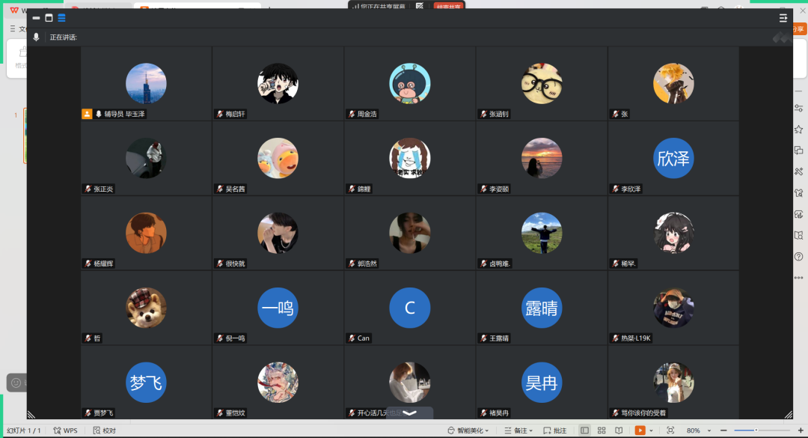Open the 批注 comments panel
This screenshot has width=808, height=438.
point(554,431)
